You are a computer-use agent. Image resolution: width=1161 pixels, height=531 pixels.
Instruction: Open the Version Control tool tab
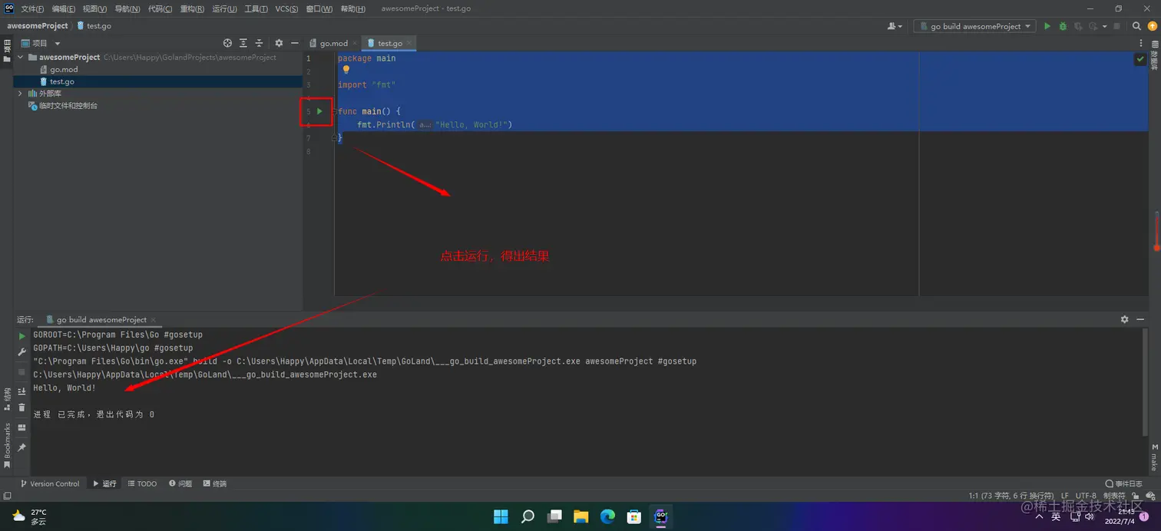coord(50,483)
